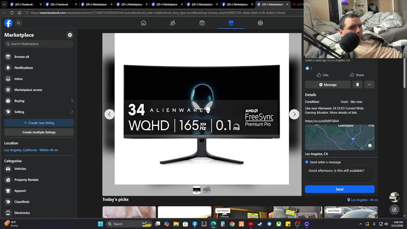Send the message to seller
Viewport: 407px width, 229px height.
[340, 189]
